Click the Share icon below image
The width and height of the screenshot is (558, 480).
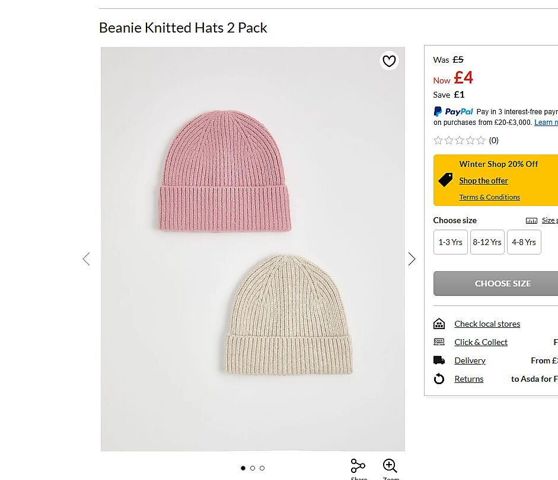pos(358,466)
